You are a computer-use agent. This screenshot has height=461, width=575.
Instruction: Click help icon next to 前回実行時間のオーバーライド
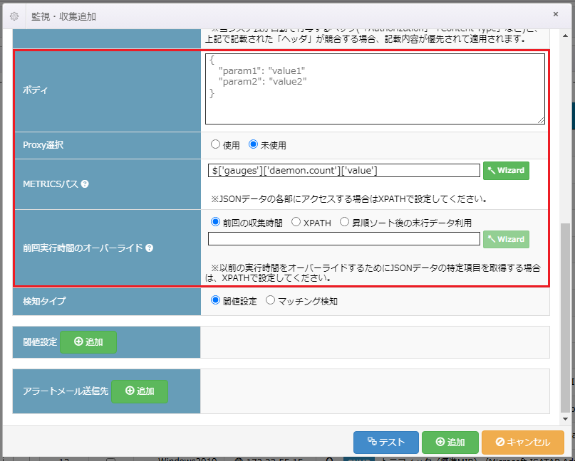[x=150, y=248]
